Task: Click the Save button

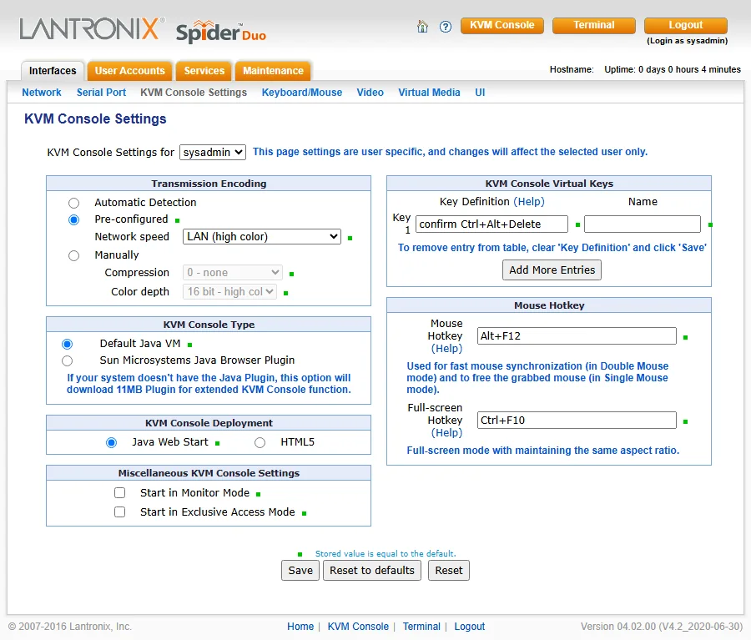Action: tap(300, 571)
